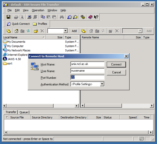Click the Copy icon in the toolbar

point(43,17)
